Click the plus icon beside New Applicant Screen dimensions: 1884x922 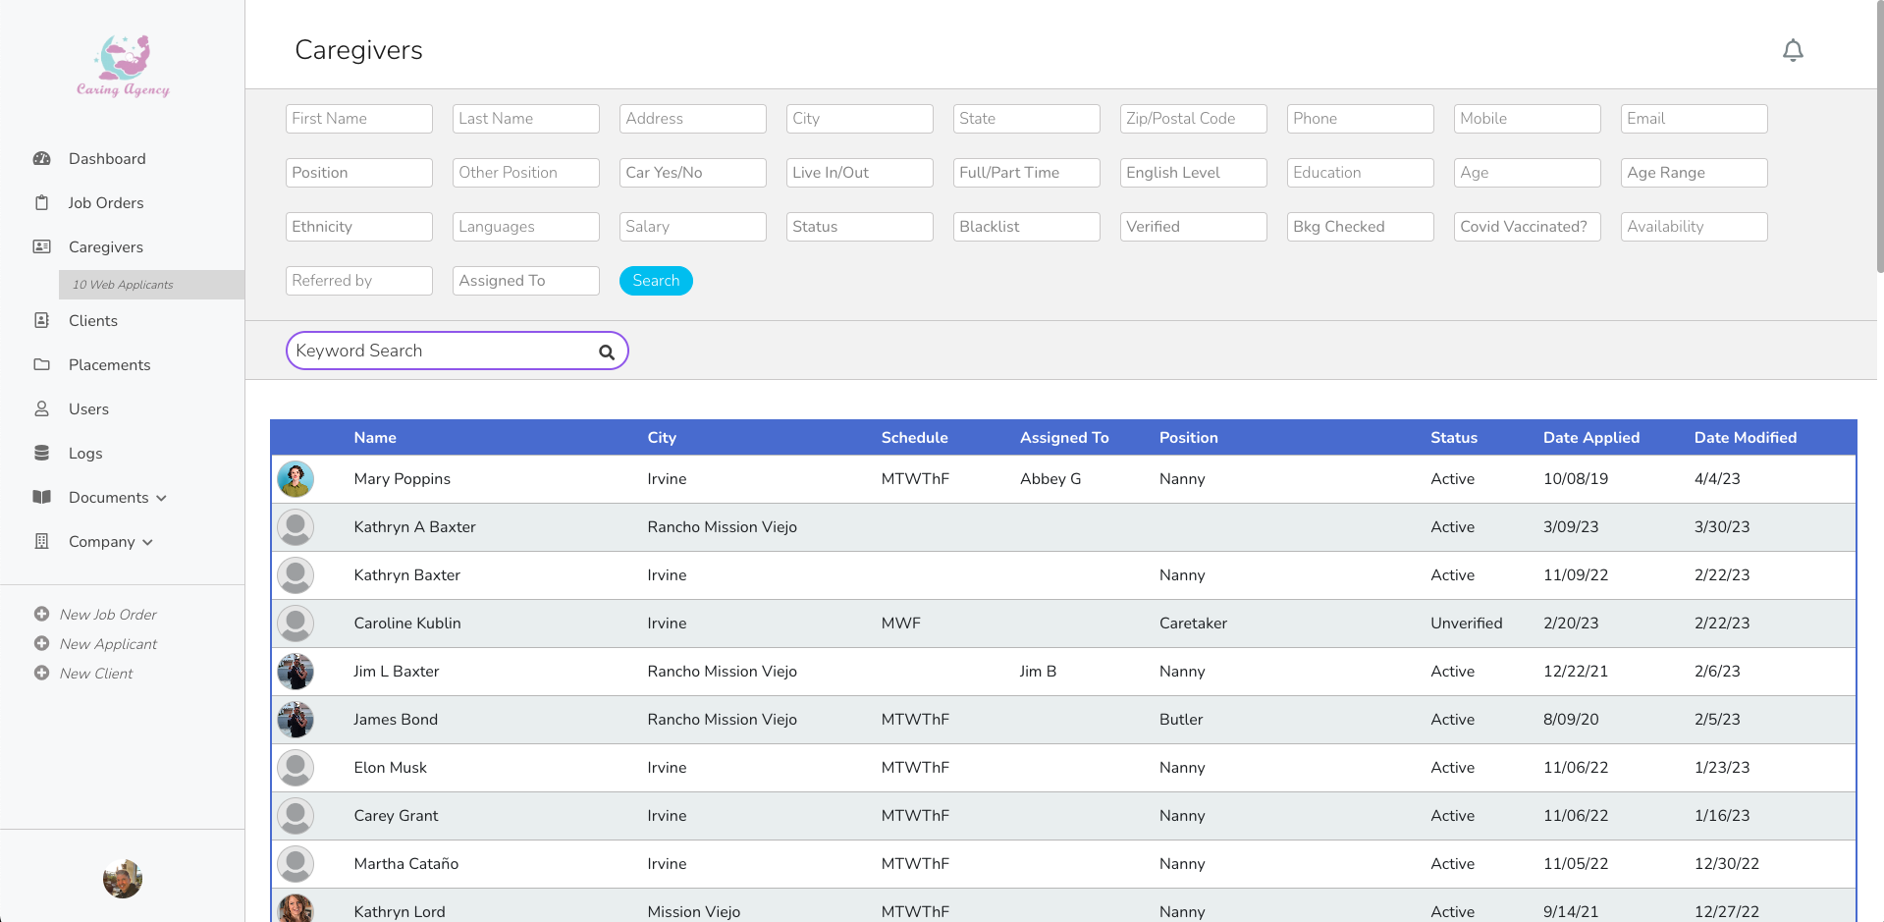tap(41, 644)
